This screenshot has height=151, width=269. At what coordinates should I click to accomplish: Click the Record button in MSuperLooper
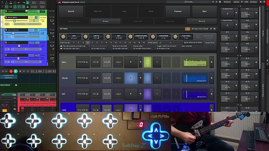point(71,11)
